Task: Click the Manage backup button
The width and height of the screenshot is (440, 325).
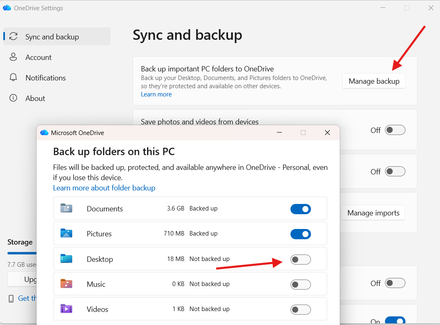Action: click(374, 81)
